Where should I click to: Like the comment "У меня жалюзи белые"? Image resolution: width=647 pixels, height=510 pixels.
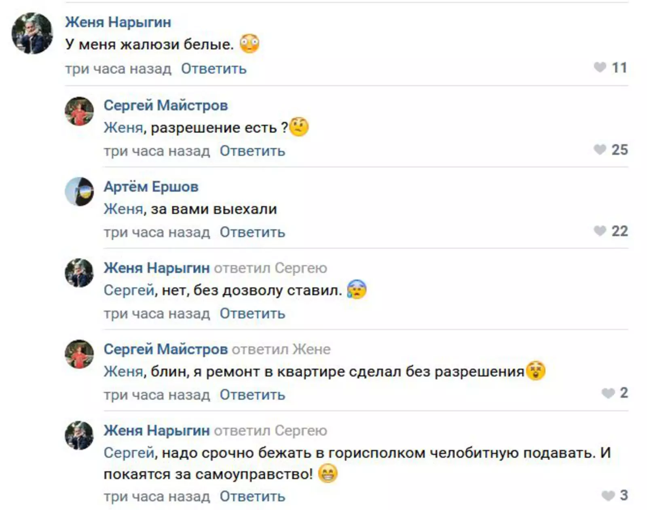pyautogui.click(x=600, y=67)
